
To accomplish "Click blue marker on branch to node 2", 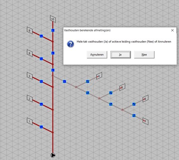I will click(x=41, y=104).
